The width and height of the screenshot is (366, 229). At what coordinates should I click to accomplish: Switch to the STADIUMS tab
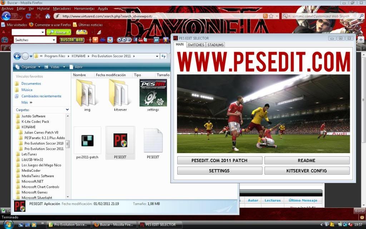pos(216,45)
